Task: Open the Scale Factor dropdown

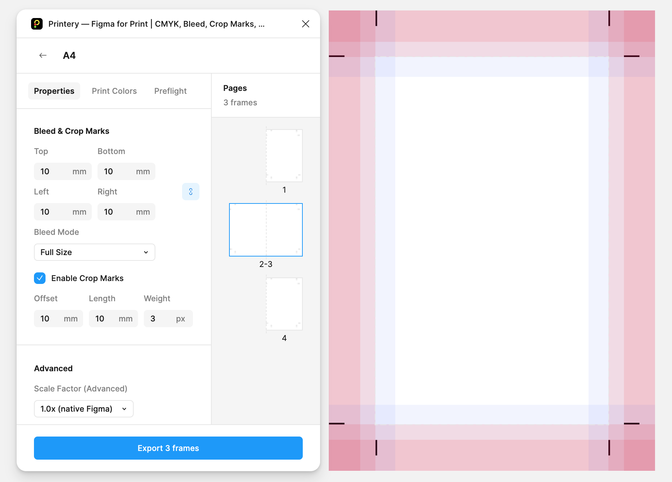Action: (x=83, y=409)
